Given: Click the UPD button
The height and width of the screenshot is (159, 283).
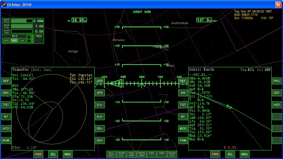Looking at the screenshot, I should [x=100, y=81].
